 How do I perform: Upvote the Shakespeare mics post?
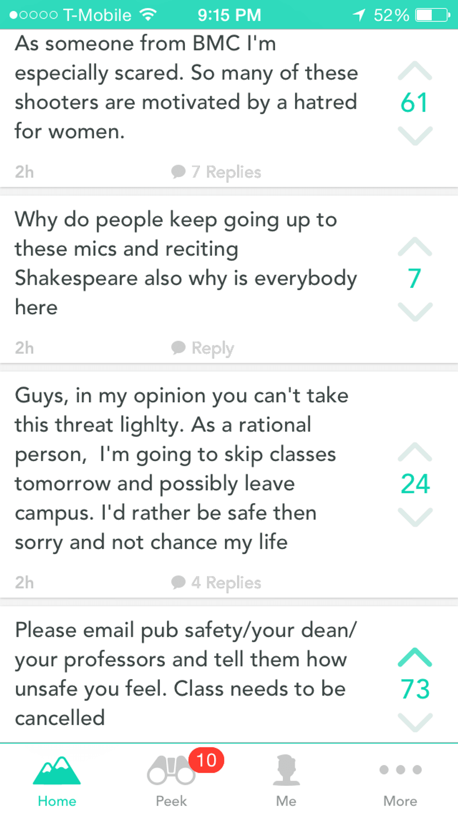click(415, 247)
